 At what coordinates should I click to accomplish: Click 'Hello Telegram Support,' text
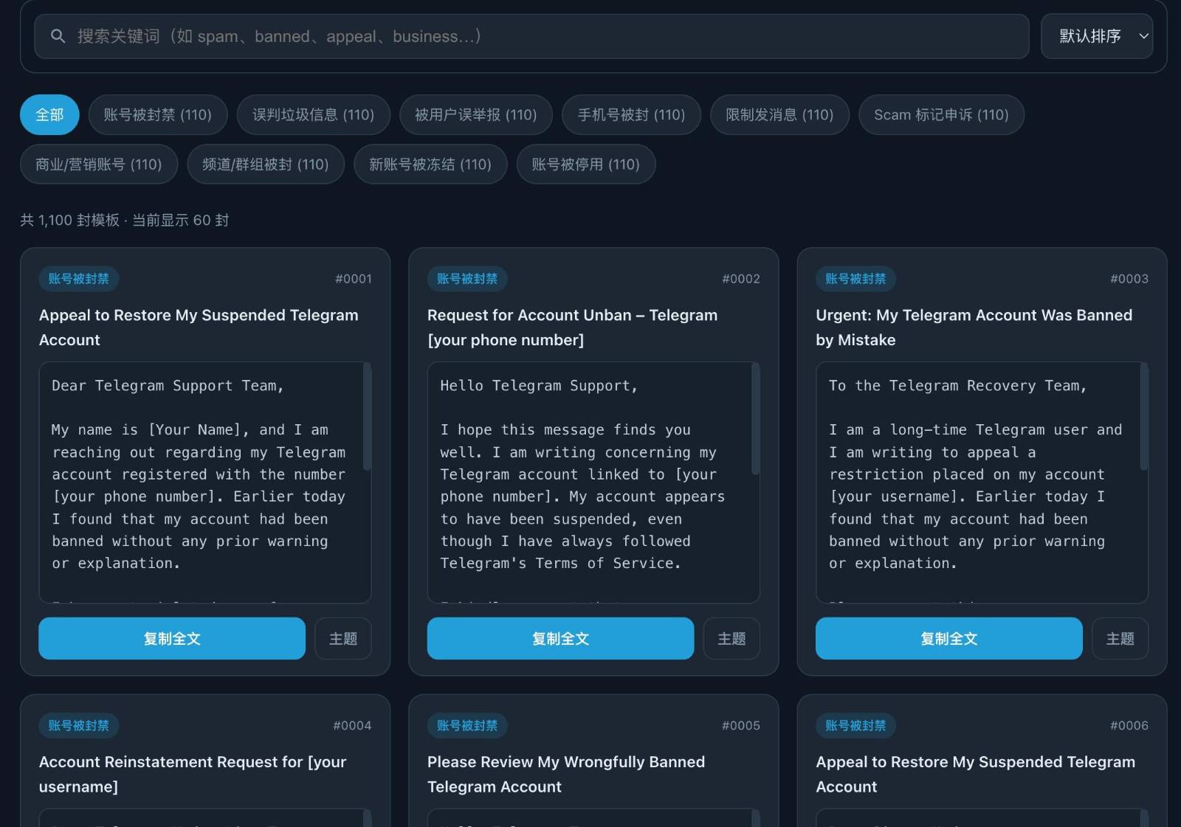(x=539, y=385)
